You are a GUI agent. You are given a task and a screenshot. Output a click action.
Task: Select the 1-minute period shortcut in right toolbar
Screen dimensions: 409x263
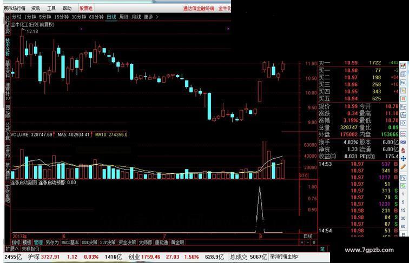click(403, 194)
